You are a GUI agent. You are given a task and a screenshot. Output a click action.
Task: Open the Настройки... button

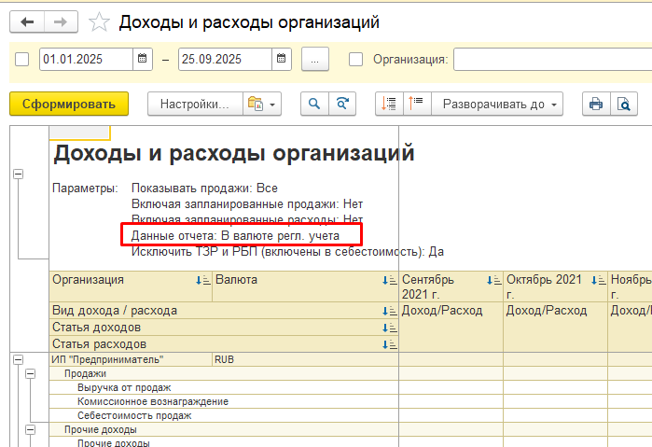[x=195, y=105]
